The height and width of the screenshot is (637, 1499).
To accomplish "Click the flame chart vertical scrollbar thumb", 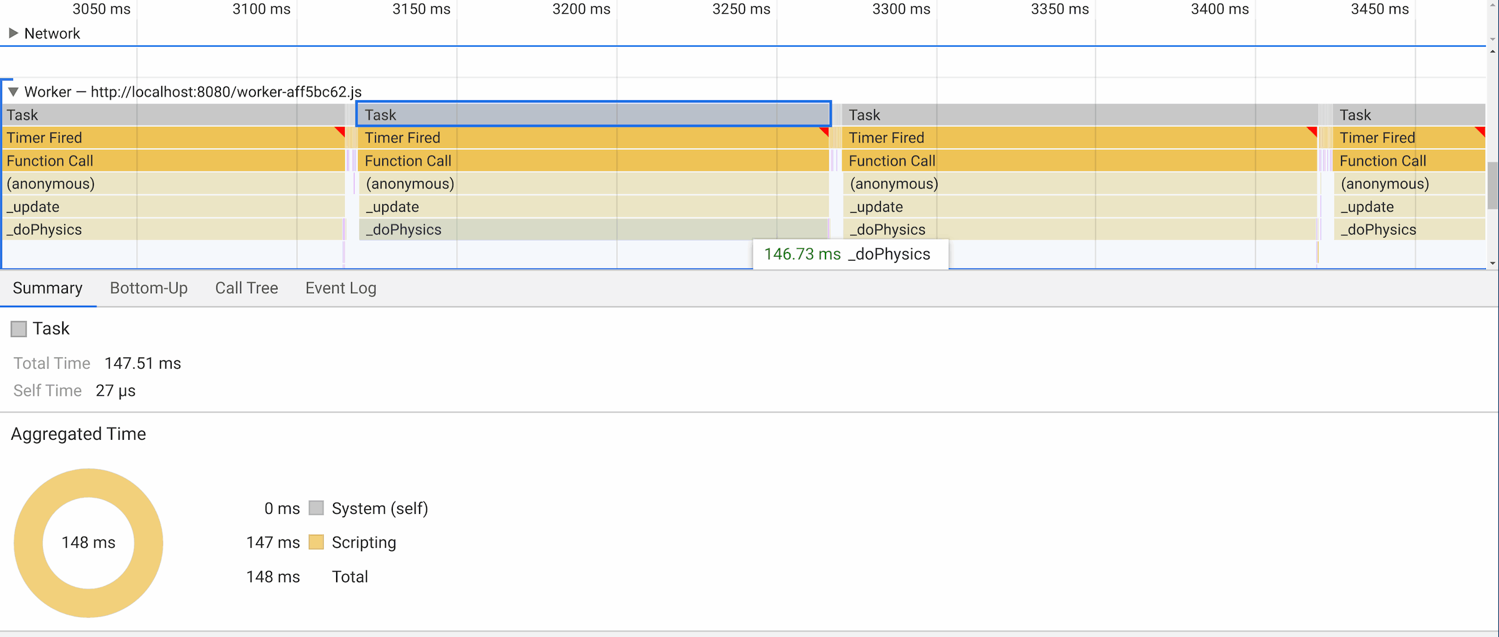I will (x=1492, y=185).
